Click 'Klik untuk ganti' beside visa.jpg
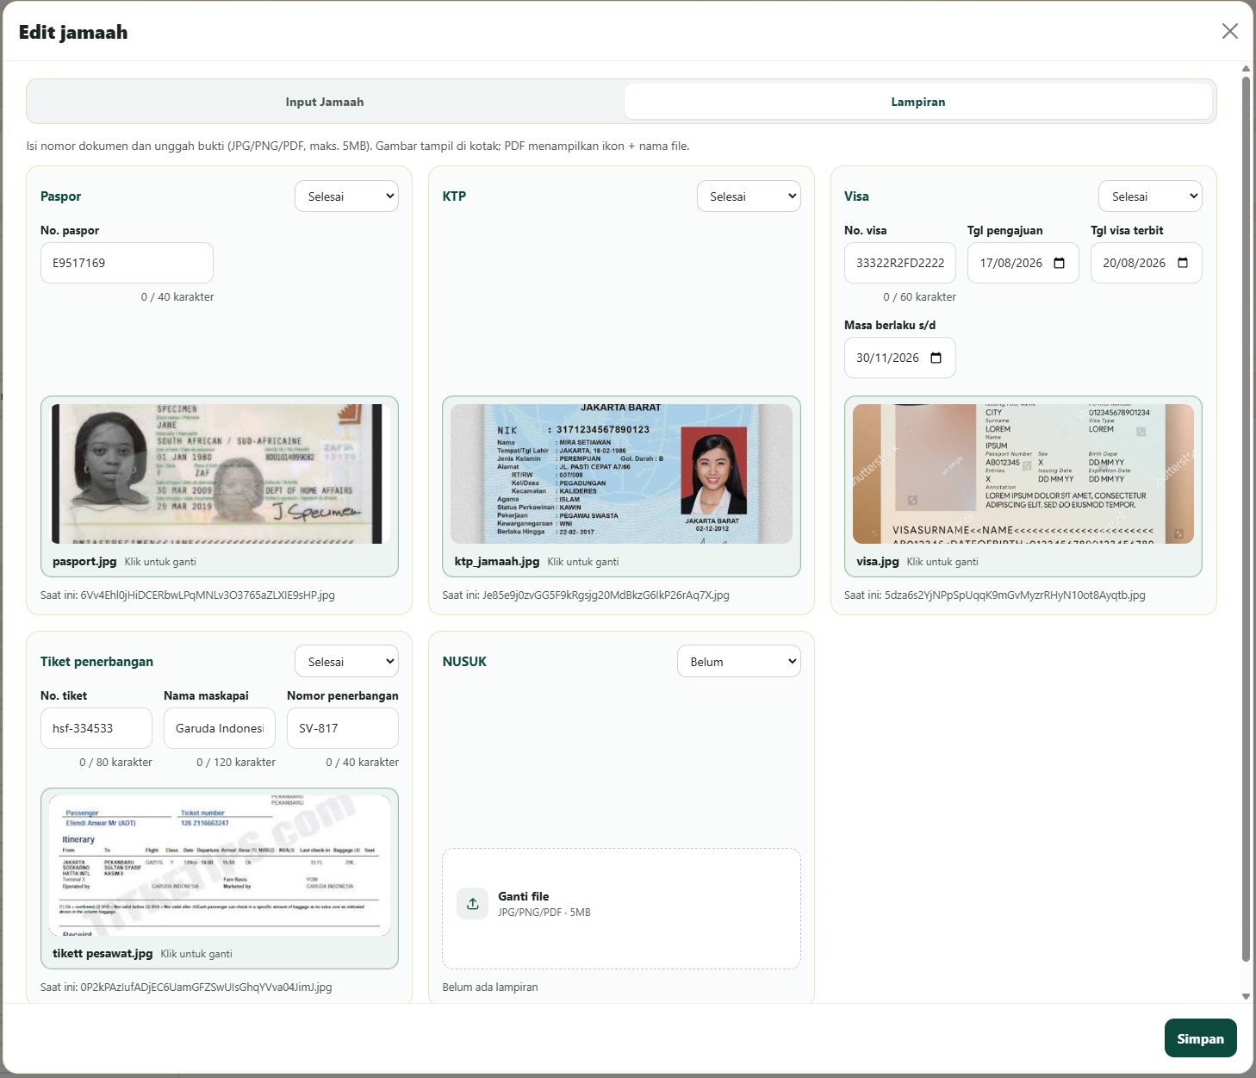This screenshot has width=1256, height=1078. pyautogui.click(x=942, y=562)
